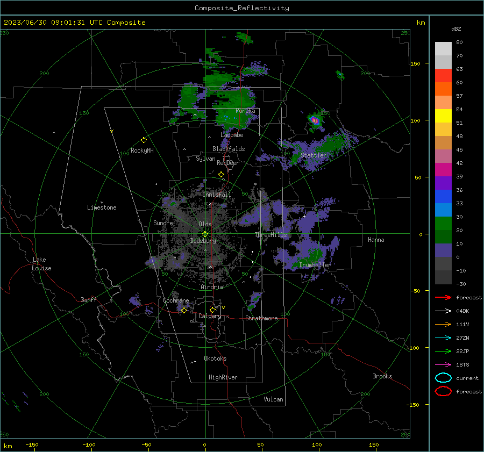Click the Ponoka town label

245,111
